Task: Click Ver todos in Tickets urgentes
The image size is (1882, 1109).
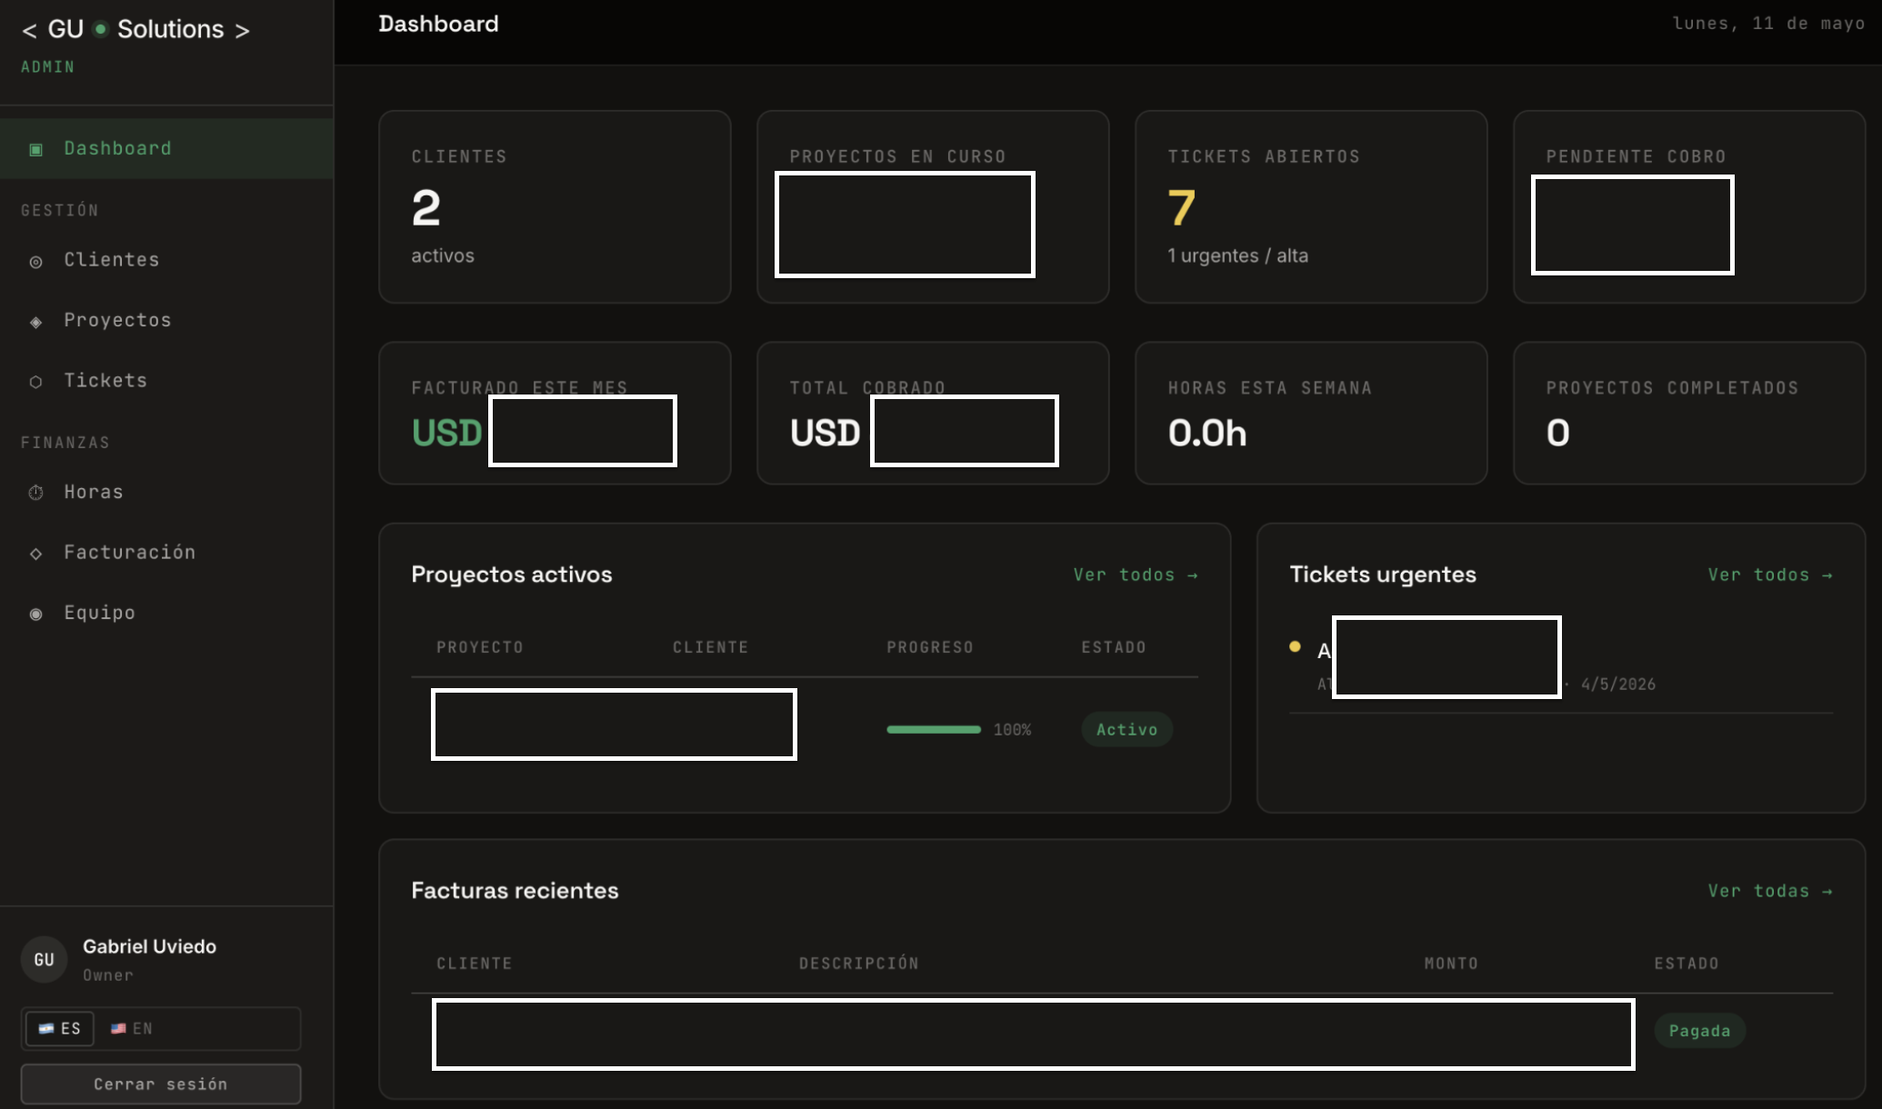Action: [x=1770, y=574]
